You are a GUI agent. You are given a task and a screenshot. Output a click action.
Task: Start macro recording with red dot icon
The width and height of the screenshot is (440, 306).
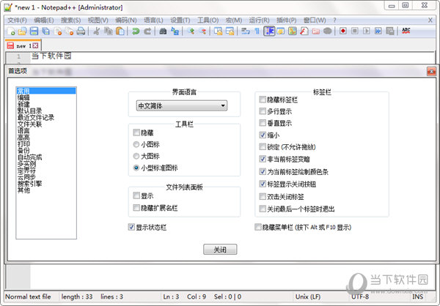tap(343, 31)
